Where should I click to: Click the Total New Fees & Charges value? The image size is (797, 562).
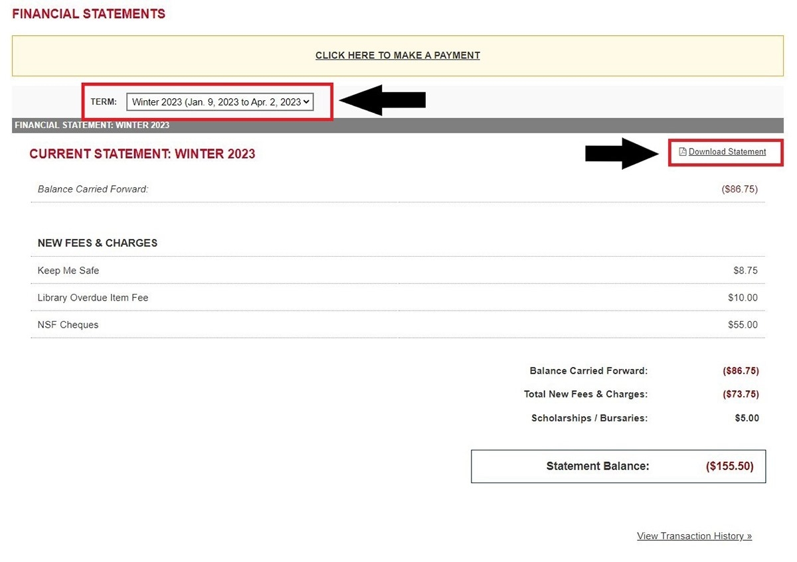click(741, 394)
